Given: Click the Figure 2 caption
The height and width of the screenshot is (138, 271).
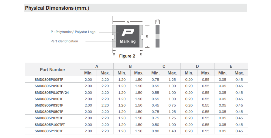Looking at the screenshot, I should coord(127,56).
